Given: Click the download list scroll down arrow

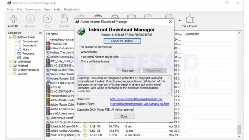Looking at the screenshot, I should pos(239,137).
